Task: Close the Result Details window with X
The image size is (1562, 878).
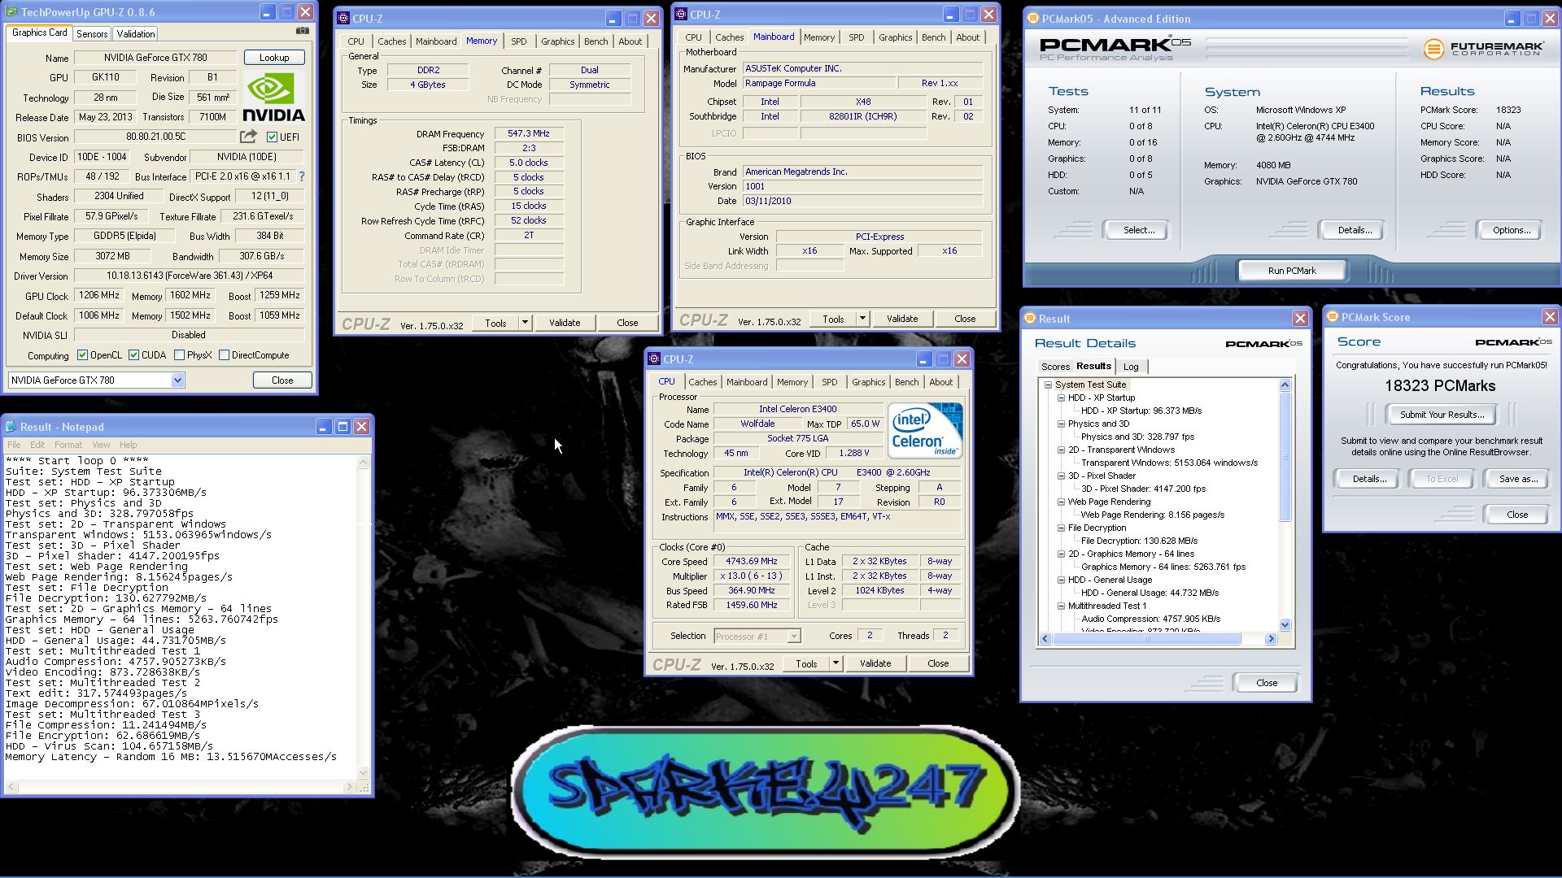Action: [1300, 319]
